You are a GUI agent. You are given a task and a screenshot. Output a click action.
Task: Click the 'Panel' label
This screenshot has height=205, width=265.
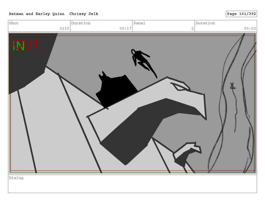point(139,23)
